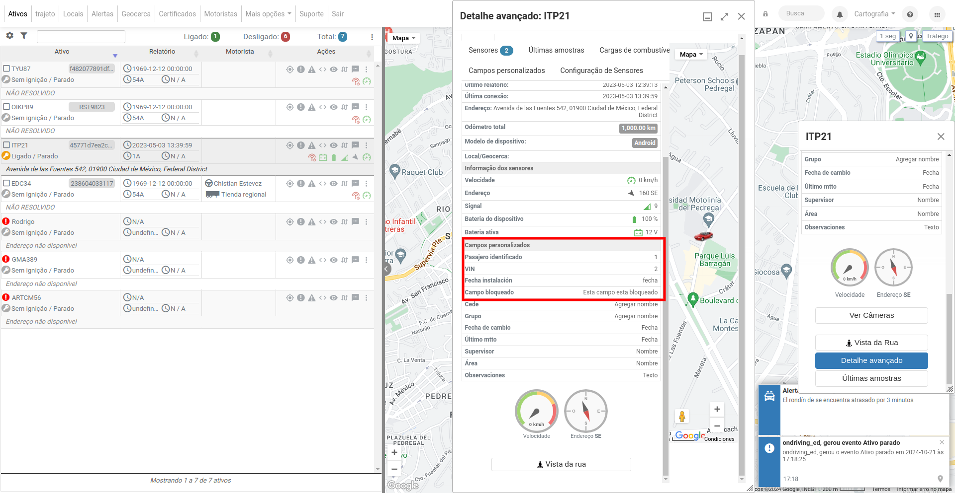This screenshot has width=955, height=493.
Task: Open the apps grid icon
Action: click(937, 14)
